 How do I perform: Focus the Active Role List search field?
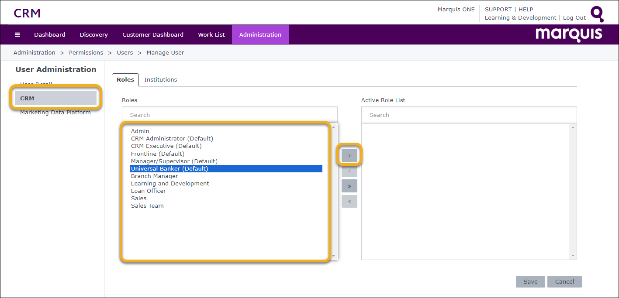point(469,115)
